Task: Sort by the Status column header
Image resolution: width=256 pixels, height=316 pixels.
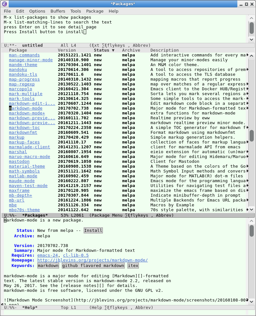Action: 104,50
